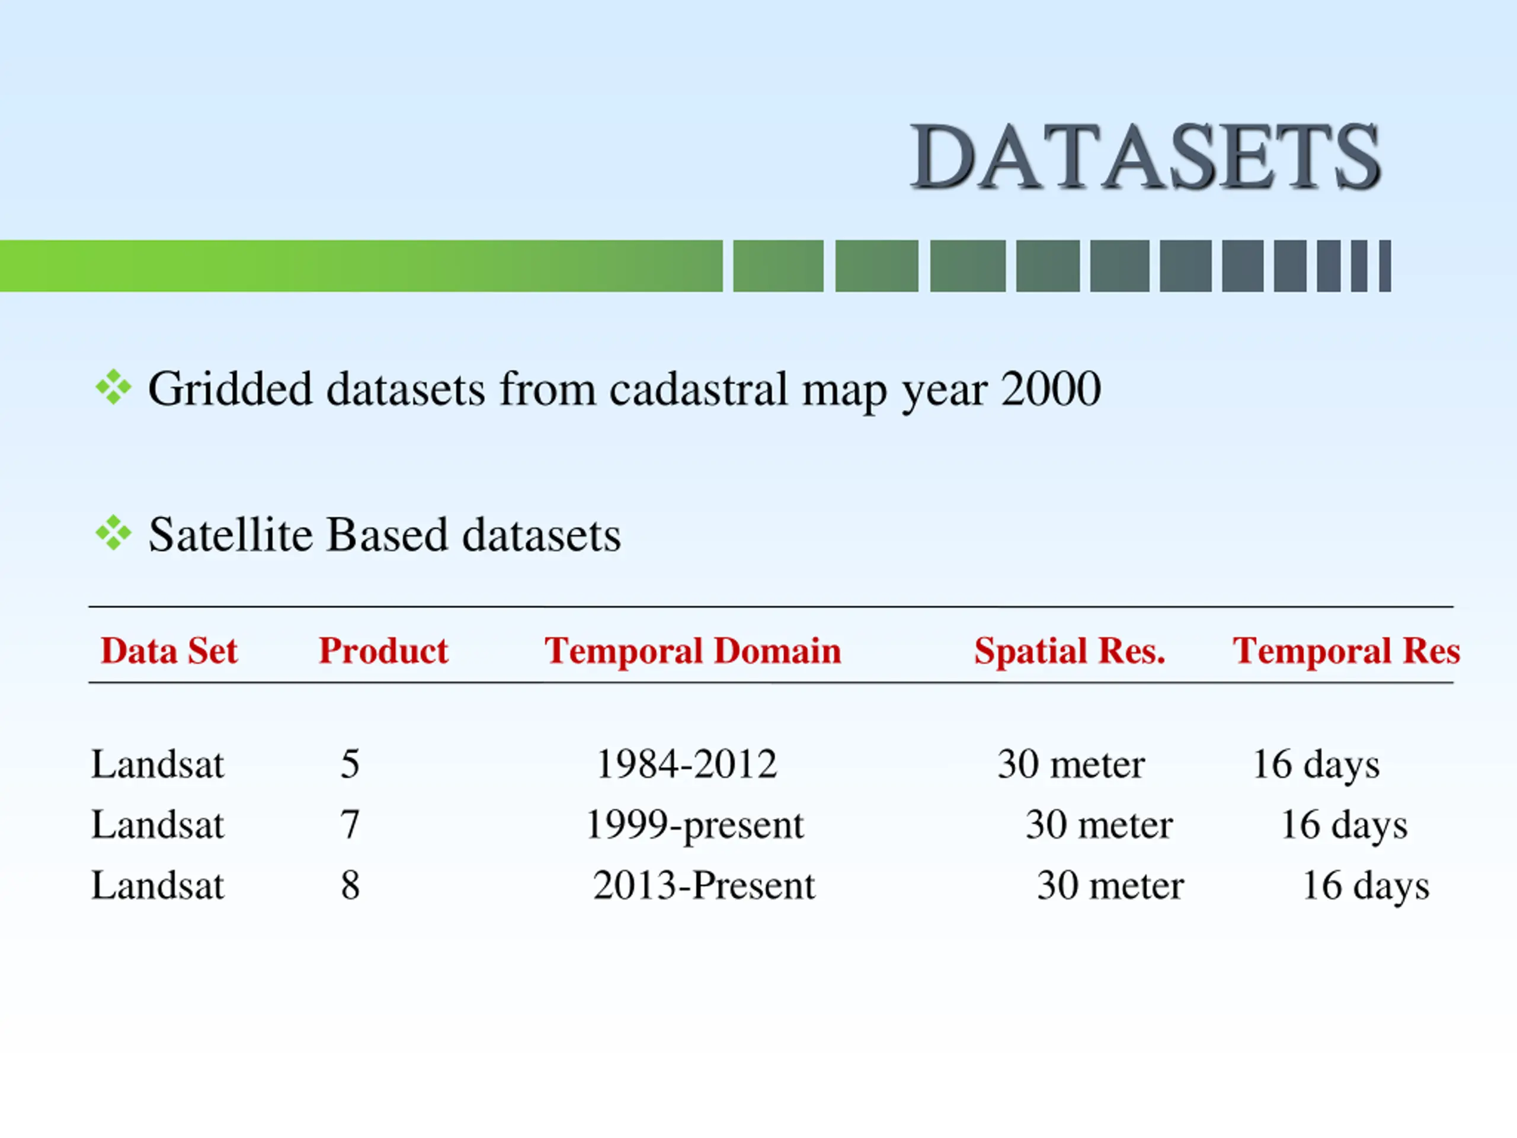Click the green bullet before 'Gridded datasets'
This screenshot has width=1517, height=1138.
click(x=113, y=388)
